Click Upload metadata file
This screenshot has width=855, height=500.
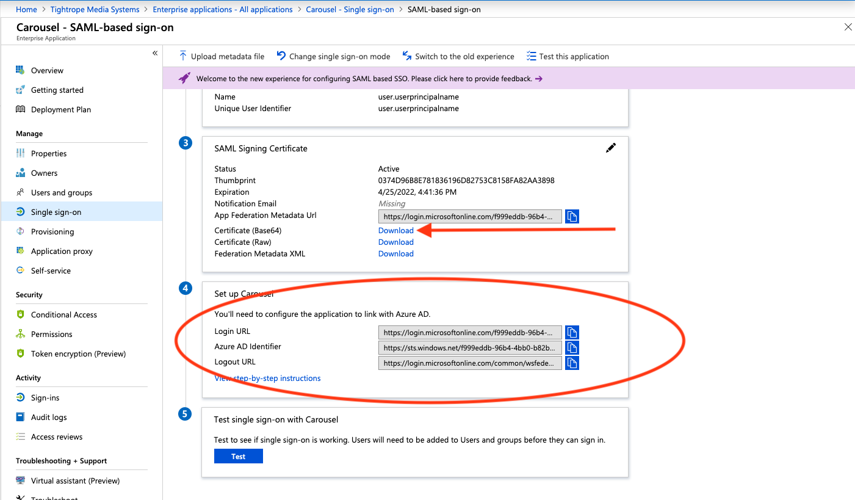[x=222, y=56]
